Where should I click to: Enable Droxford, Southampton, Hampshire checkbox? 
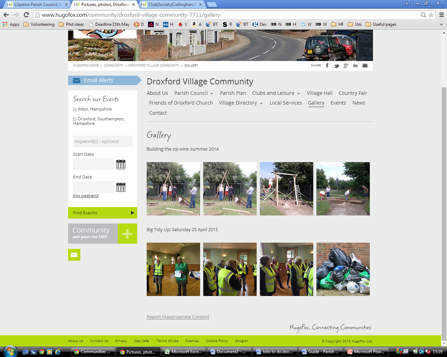[x=75, y=119]
